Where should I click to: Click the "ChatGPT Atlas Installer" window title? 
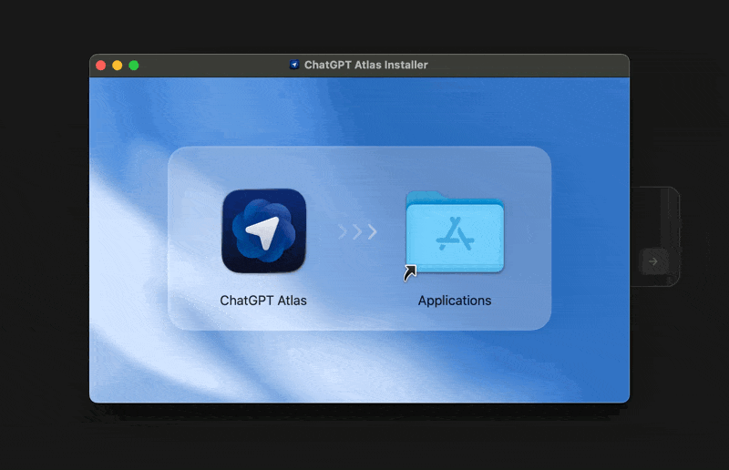pos(365,65)
